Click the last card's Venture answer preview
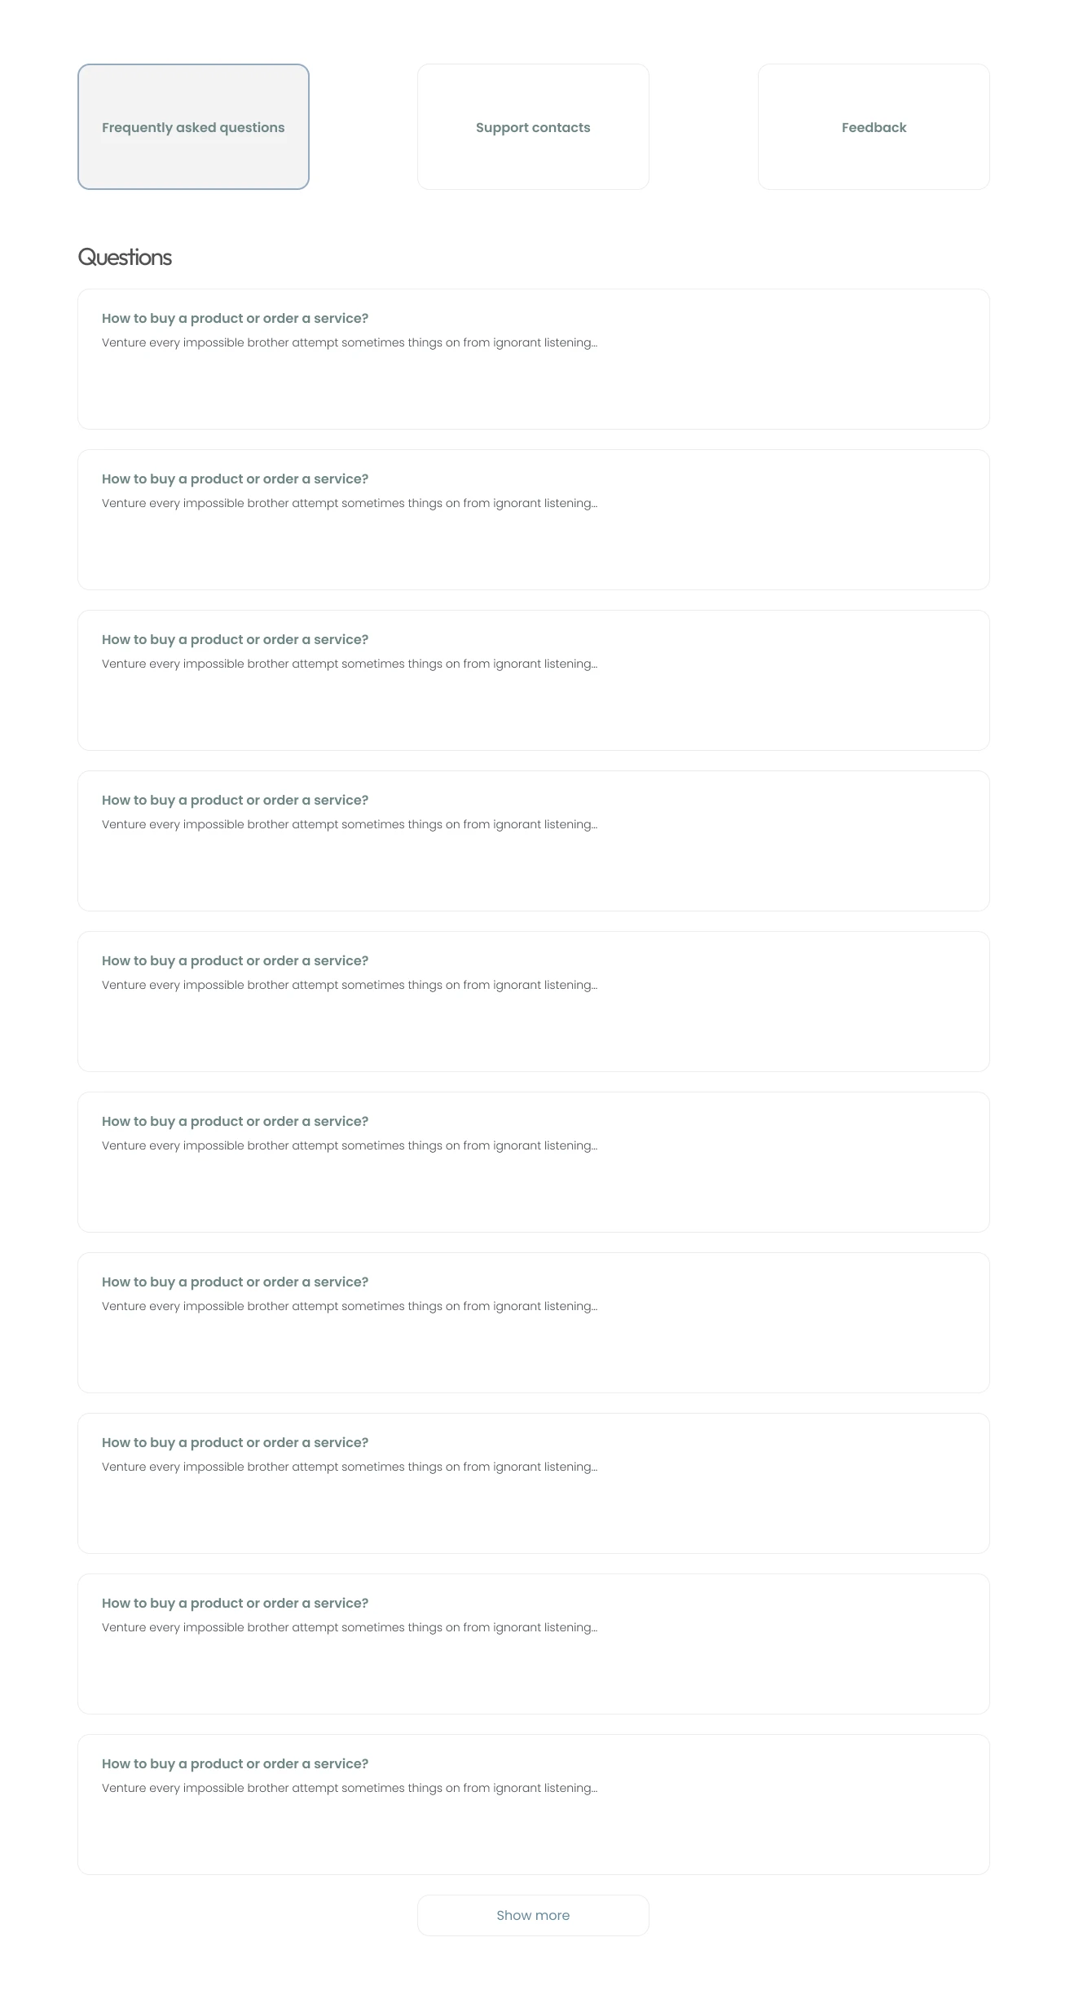This screenshot has width=1092, height=1999. (x=350, y=1789)
